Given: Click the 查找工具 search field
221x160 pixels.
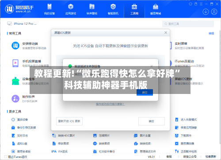Looking at the screenshot, I should (x=188, y=24).
